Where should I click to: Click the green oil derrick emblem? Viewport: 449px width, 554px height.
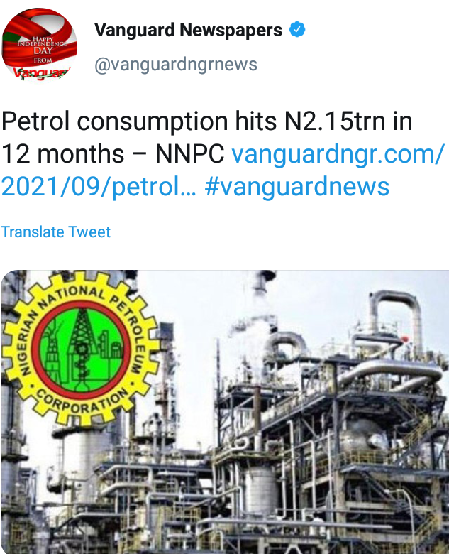80,349
